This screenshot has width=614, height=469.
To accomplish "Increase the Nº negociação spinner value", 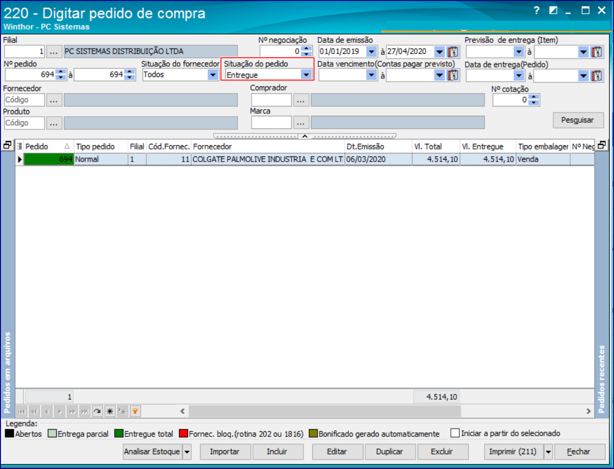I will point(306,49).
